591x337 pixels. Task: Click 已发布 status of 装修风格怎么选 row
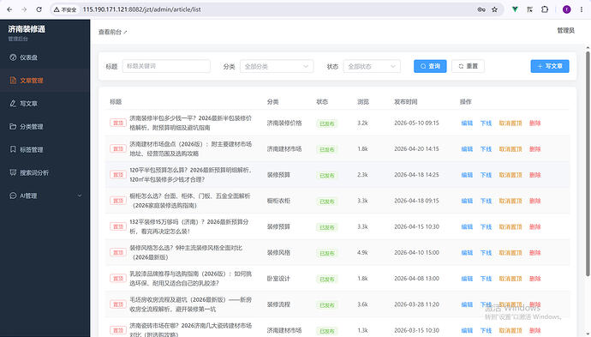coord(327,253)
